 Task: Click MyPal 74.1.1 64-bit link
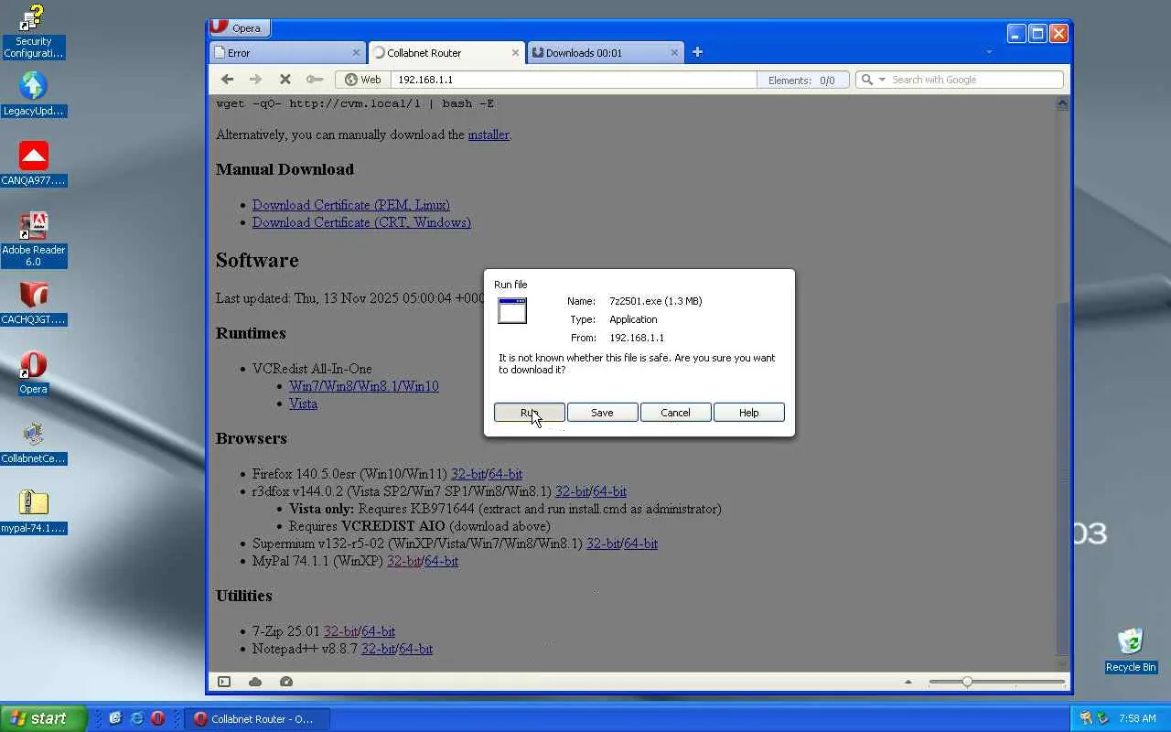click(x=441, y=561)
